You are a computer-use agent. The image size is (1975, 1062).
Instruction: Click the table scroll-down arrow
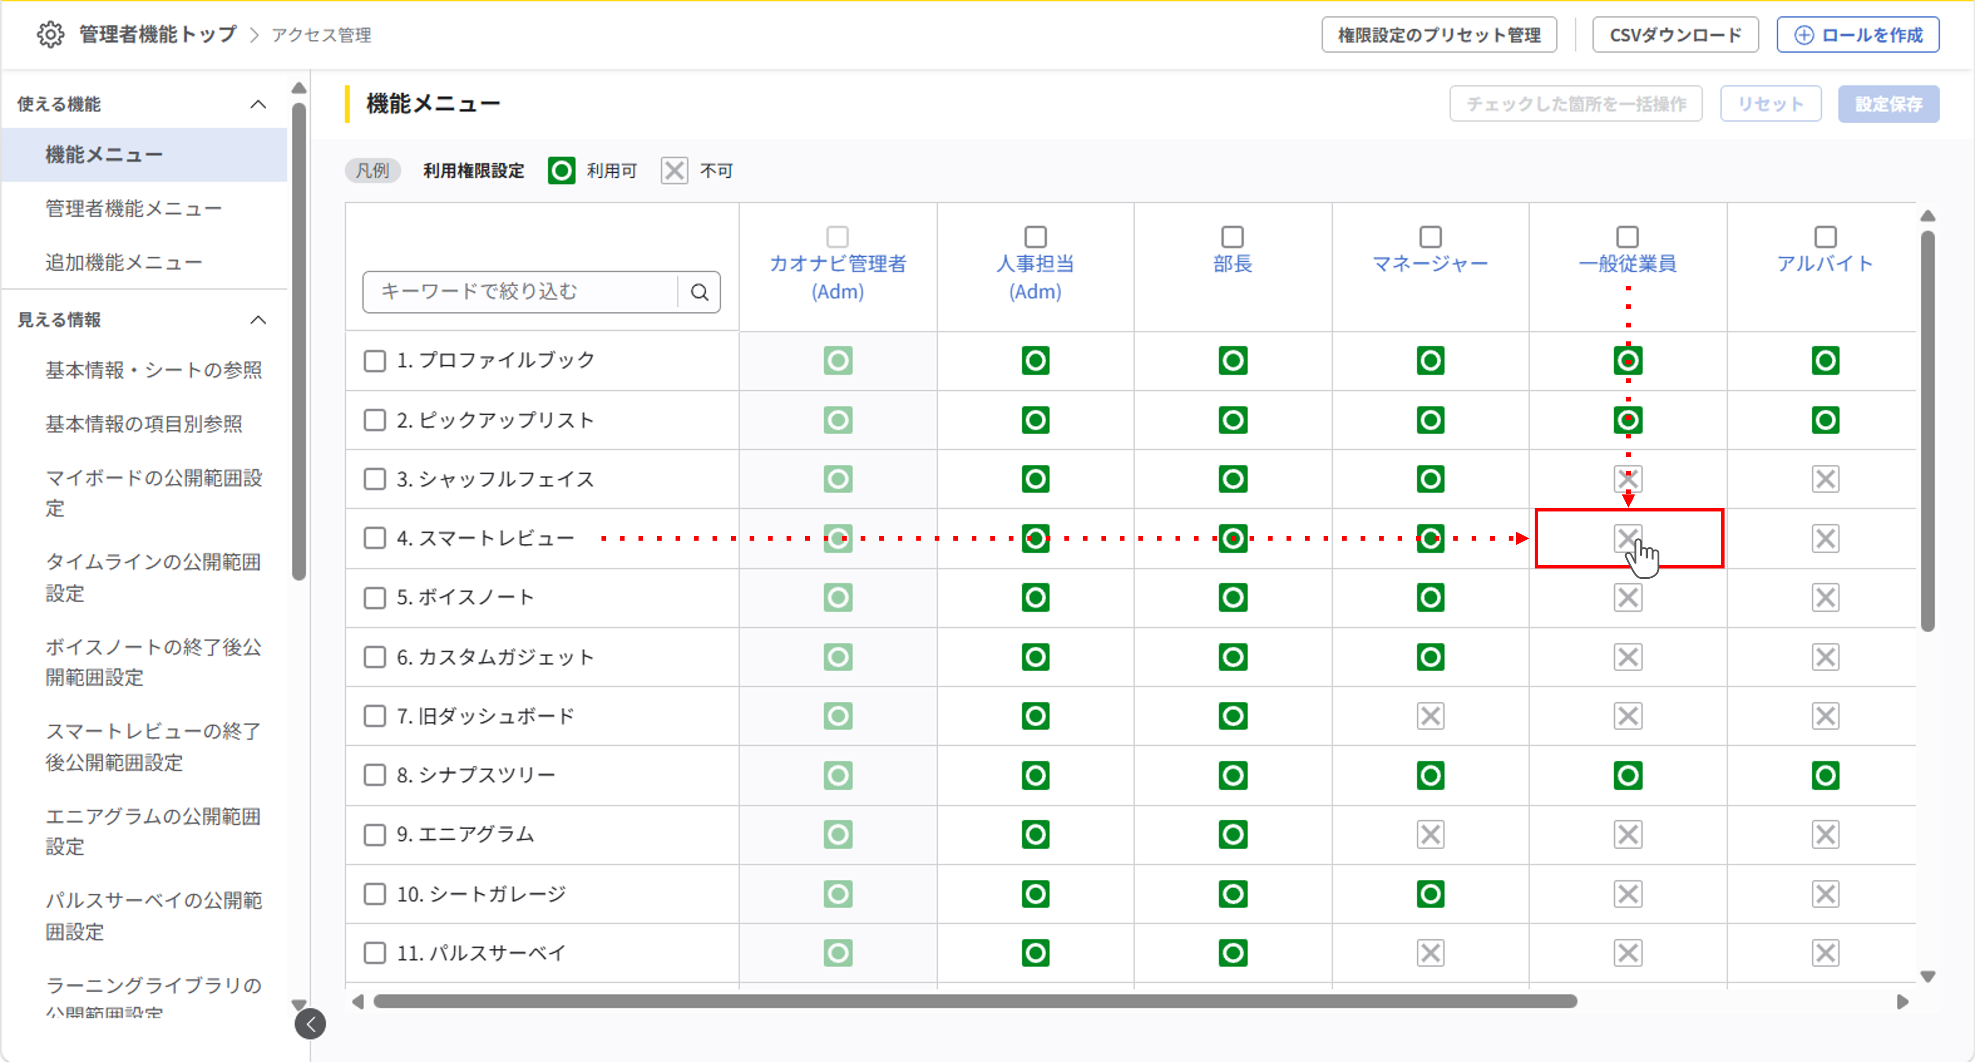pyautogui.click(x=1927, y=976)
